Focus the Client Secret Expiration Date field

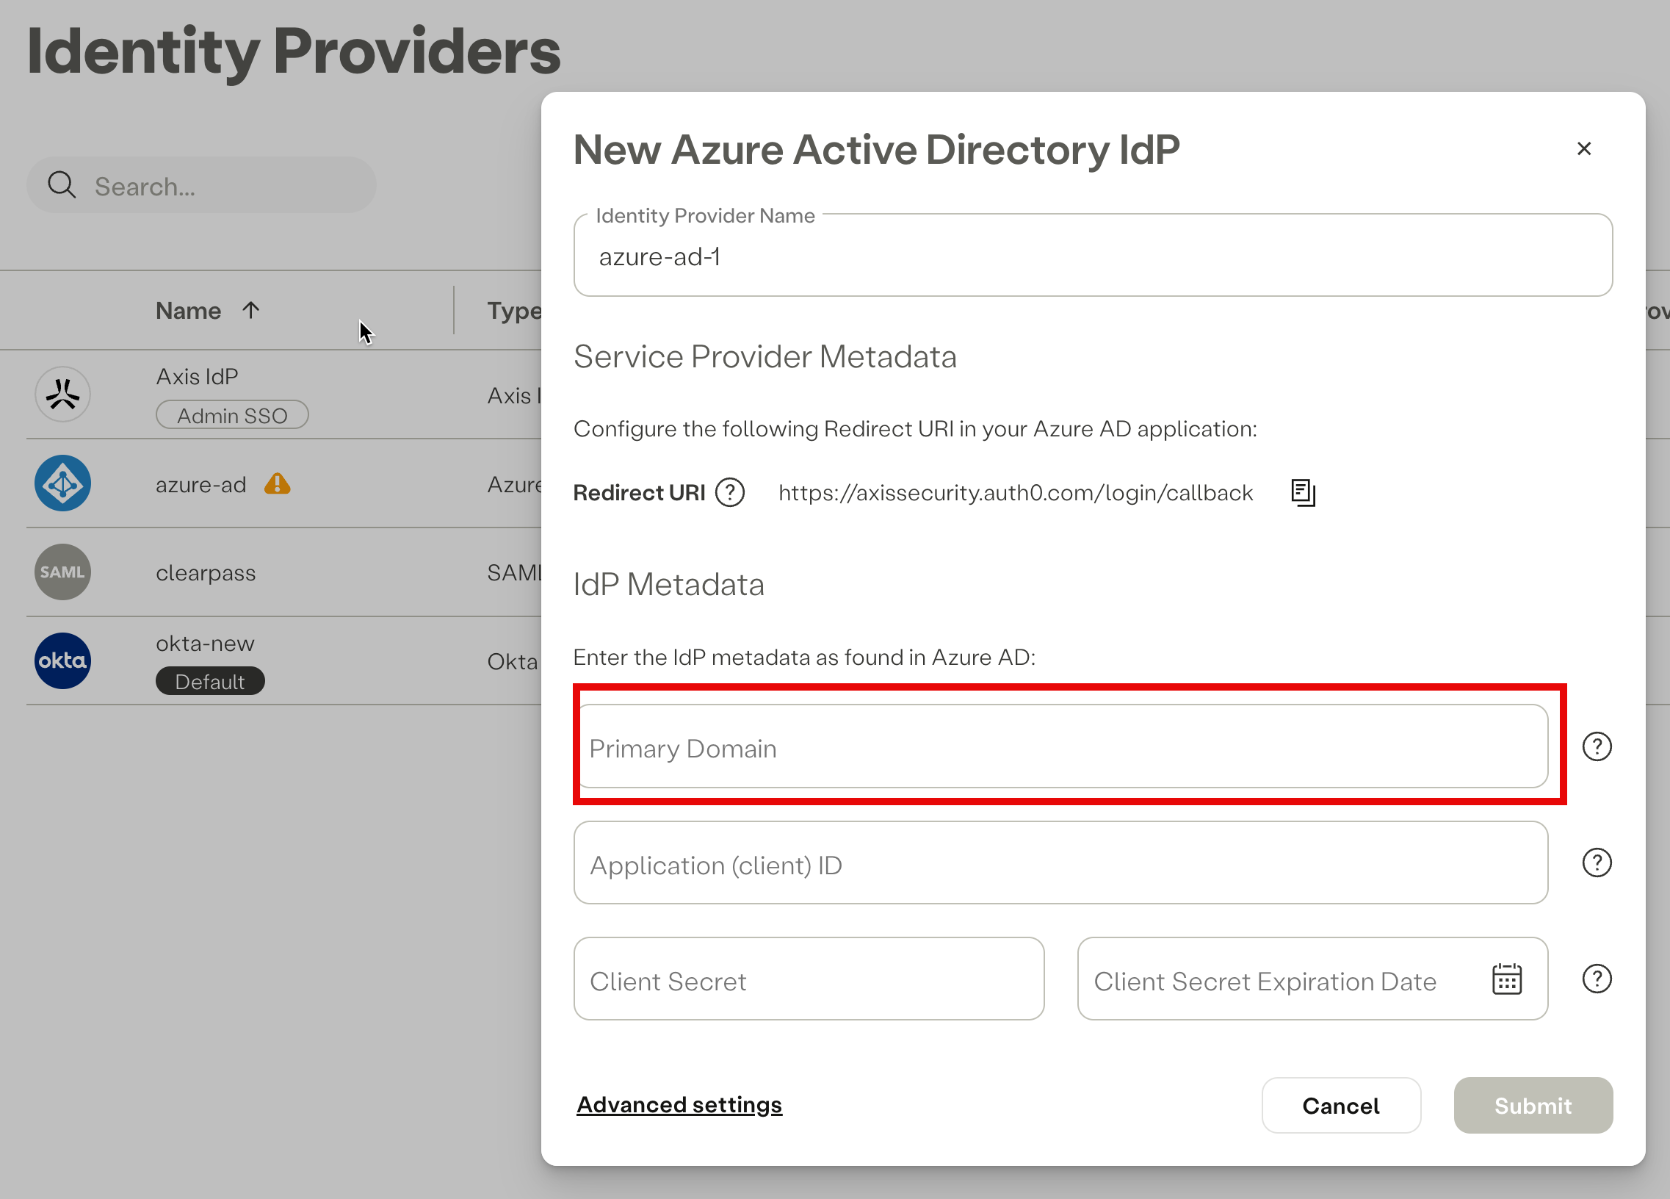(1312, 979)
